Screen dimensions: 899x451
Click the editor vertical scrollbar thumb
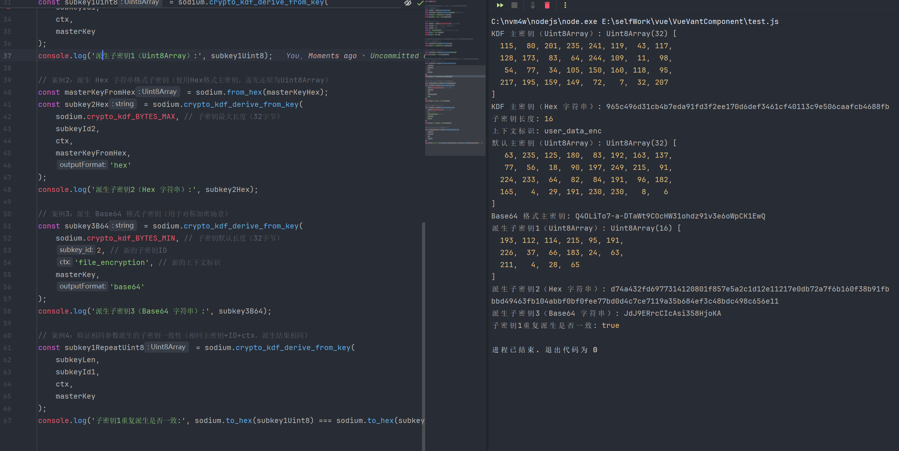pos(424,332)
